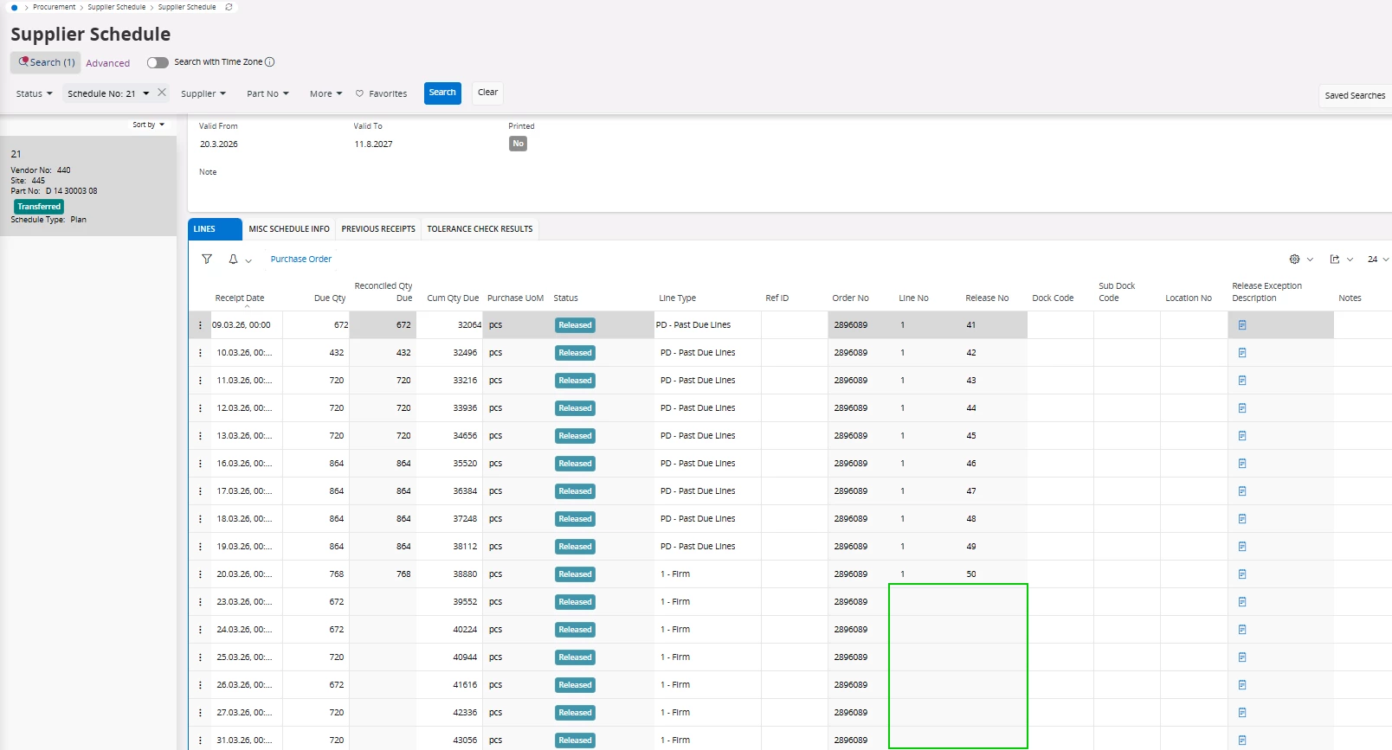
Task: Expand the Status filter dropdown
Action: [x=34, y=93]
